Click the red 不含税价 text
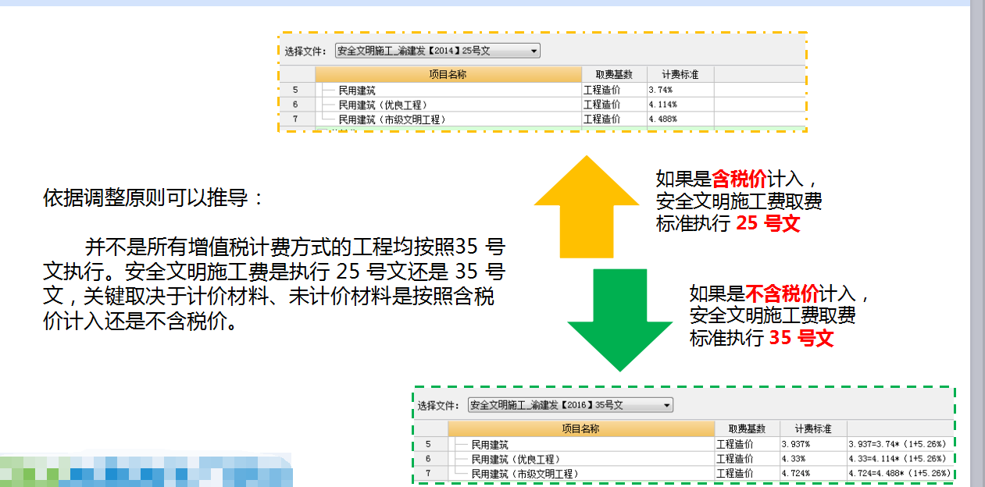Viewport: 985px width, 487px height. (x=783, y=294)
